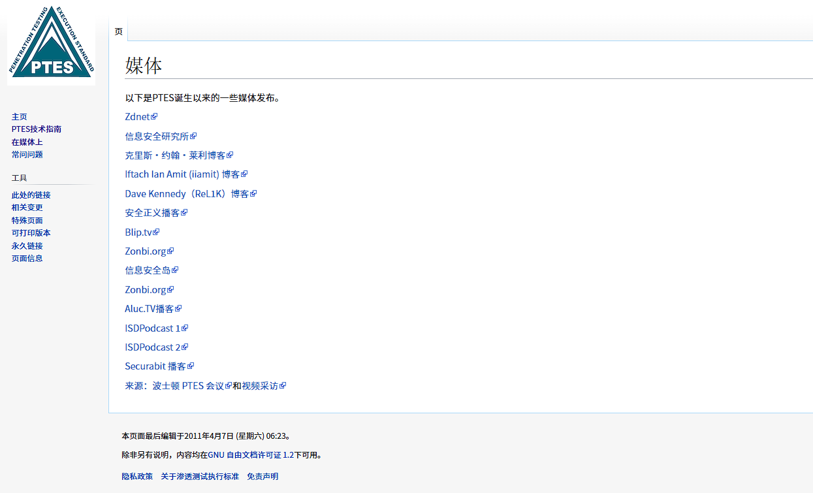
Task: Click the PTES triangle logo
Action: click(x=52, y=44)
